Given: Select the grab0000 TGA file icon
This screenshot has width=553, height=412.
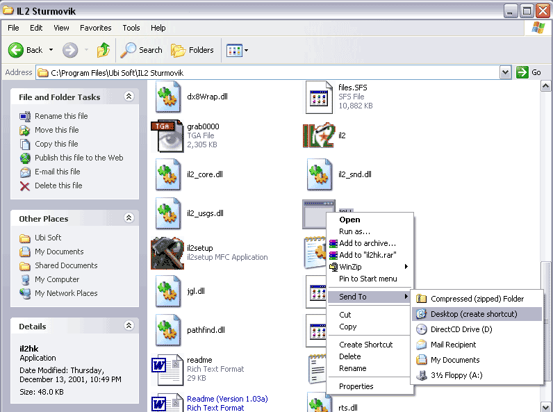Looking at the screenshot, I should pyautogui.click(x=167, y=135).
